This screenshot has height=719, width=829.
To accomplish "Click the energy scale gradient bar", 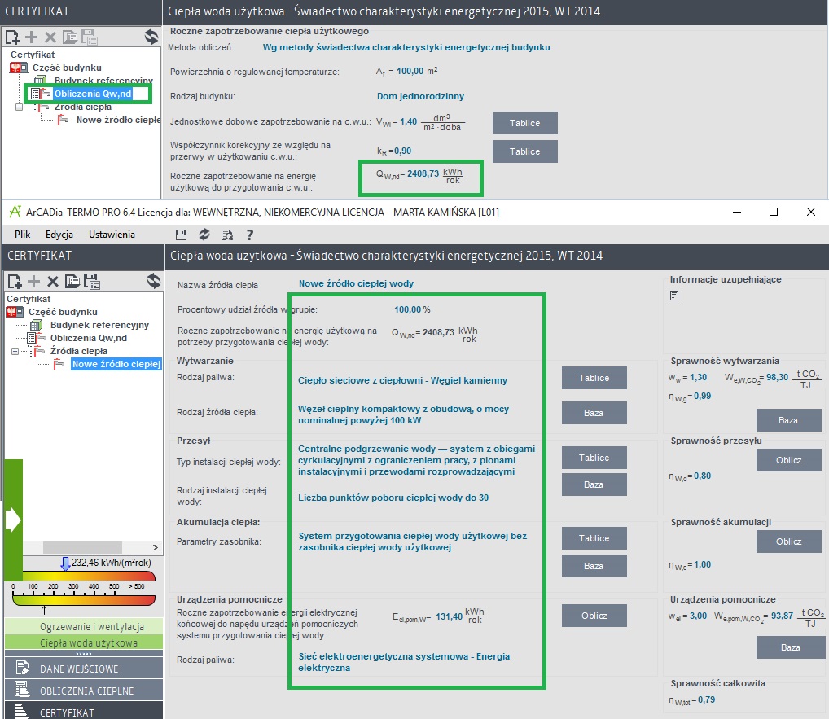I will tap(83, 598).
